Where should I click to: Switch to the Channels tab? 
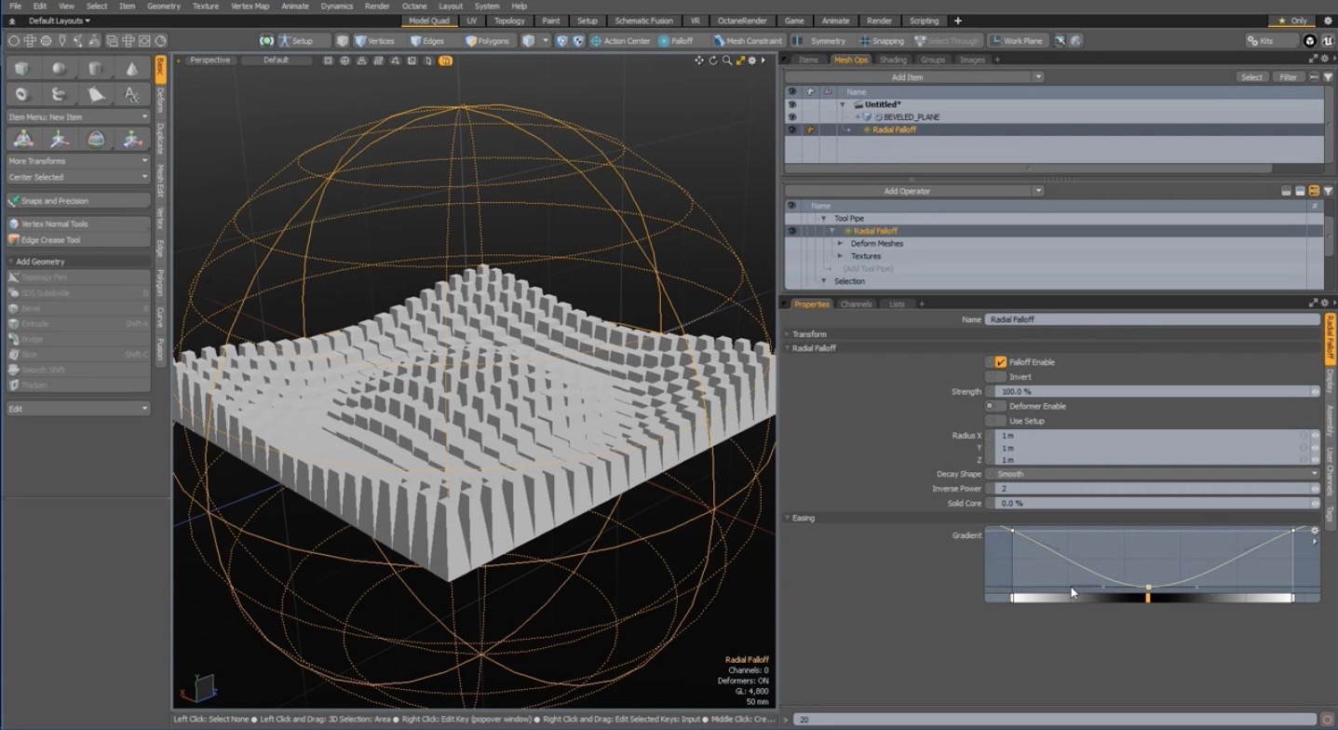[x=856, y=304]
